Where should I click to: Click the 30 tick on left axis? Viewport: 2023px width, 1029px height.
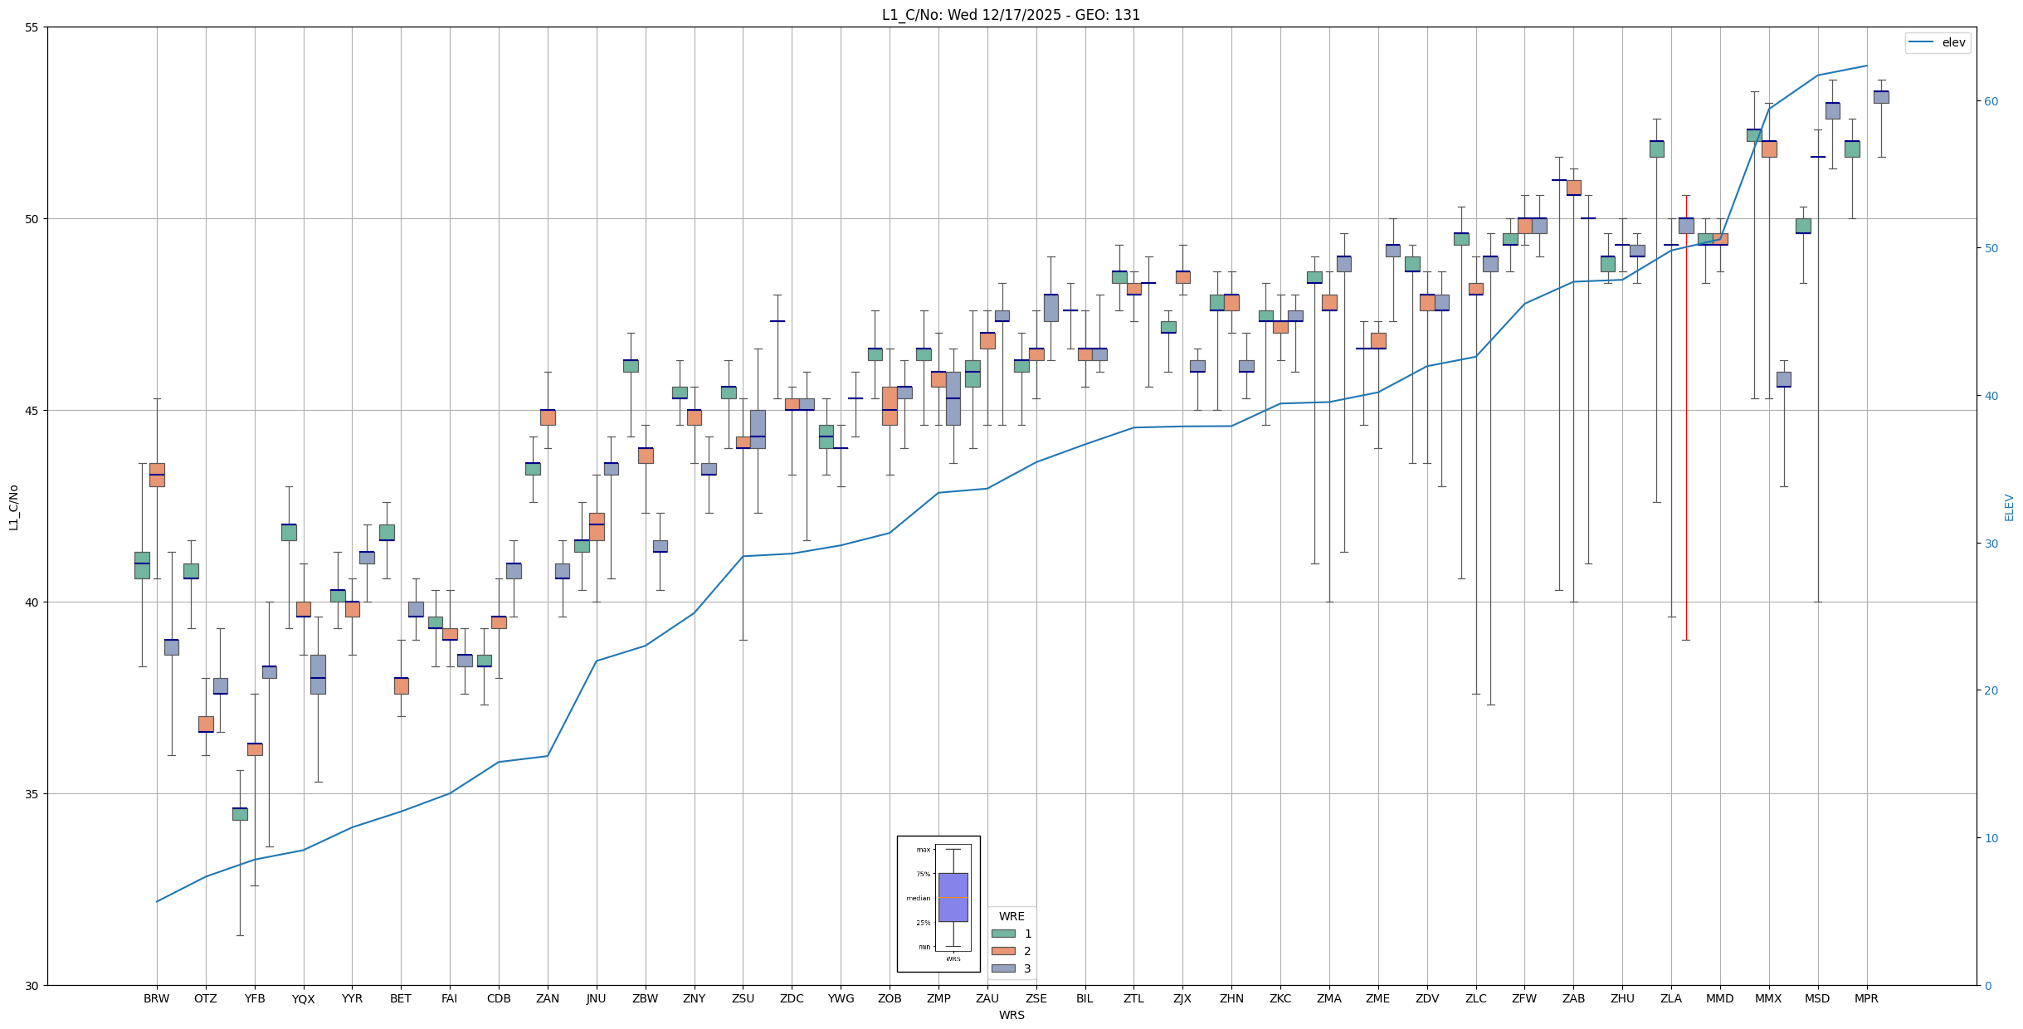pyautogui.click(x=33, y=985)
